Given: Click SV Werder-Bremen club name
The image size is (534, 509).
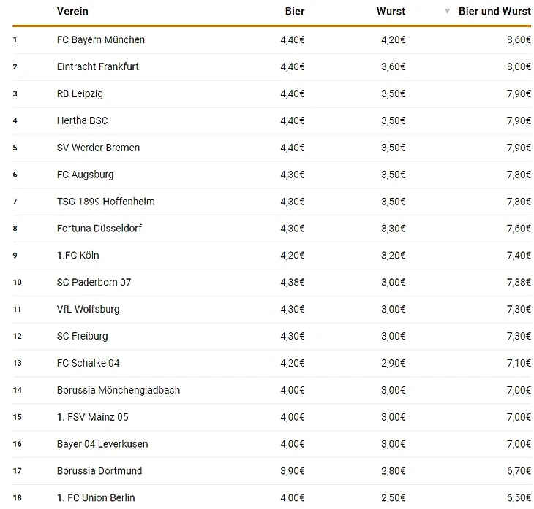Looking at the screenshot, I should (x=98, y=148).
